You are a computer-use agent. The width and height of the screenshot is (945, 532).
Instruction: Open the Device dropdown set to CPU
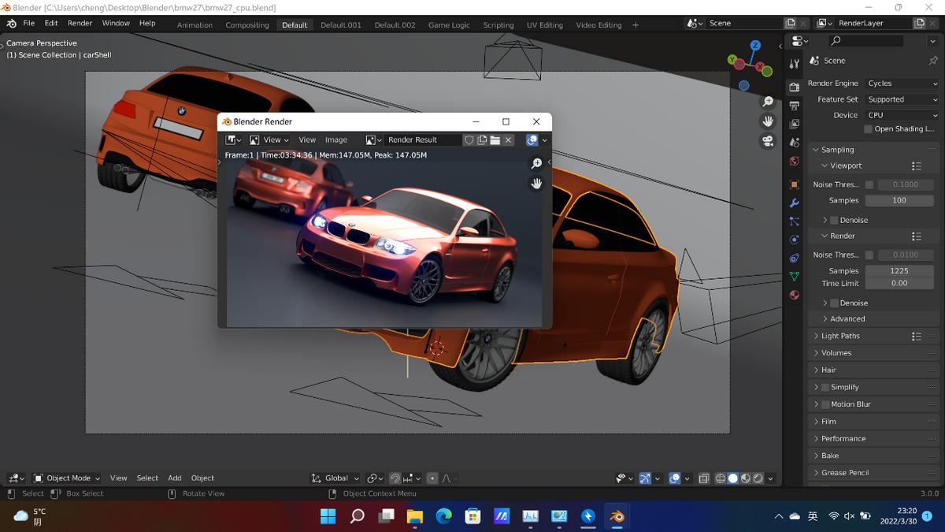point(902,115)
